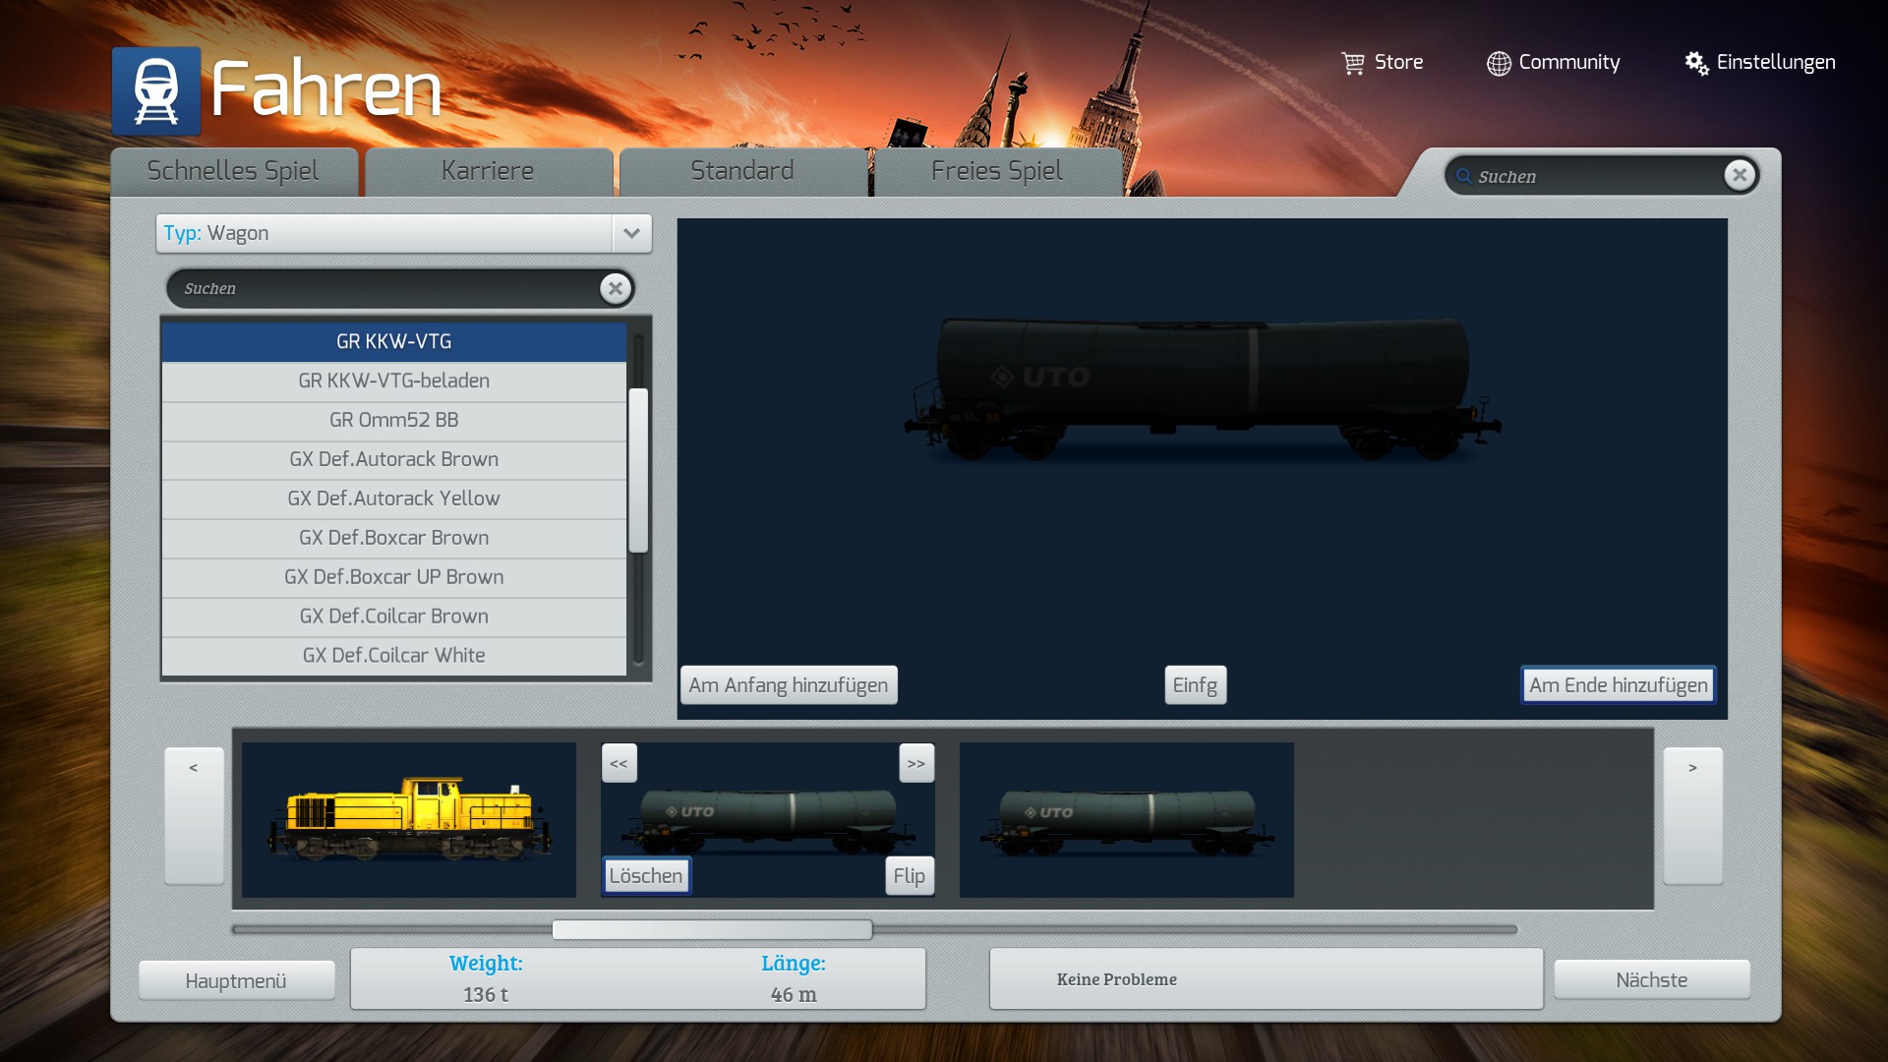Open the Freies Spiel tab

pyautogui.click(x=996, y=171)
